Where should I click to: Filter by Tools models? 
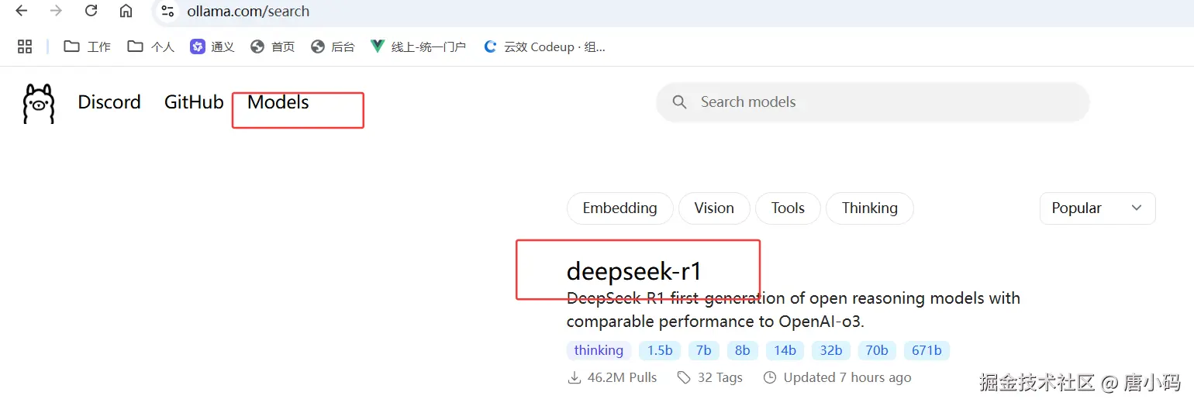coord(788,208)
